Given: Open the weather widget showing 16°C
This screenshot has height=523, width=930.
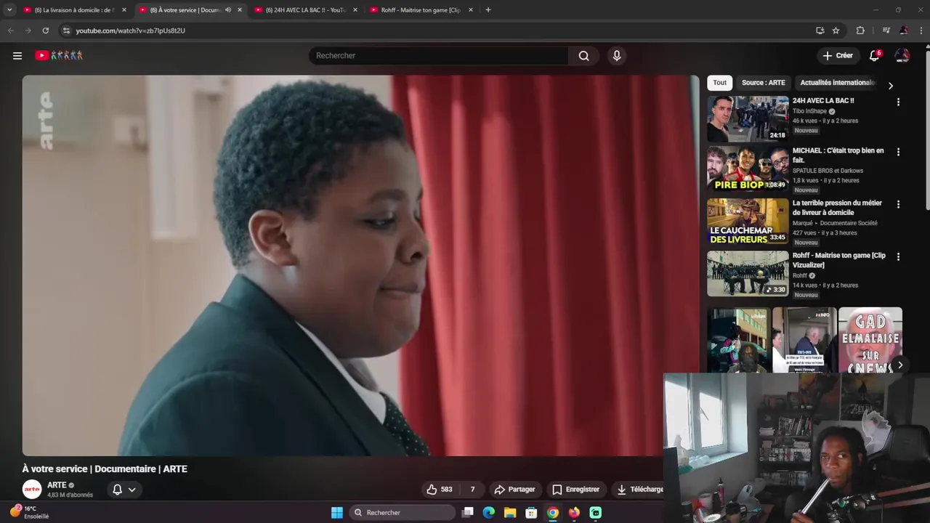Looking at the screenshot, I should [29, 512].
